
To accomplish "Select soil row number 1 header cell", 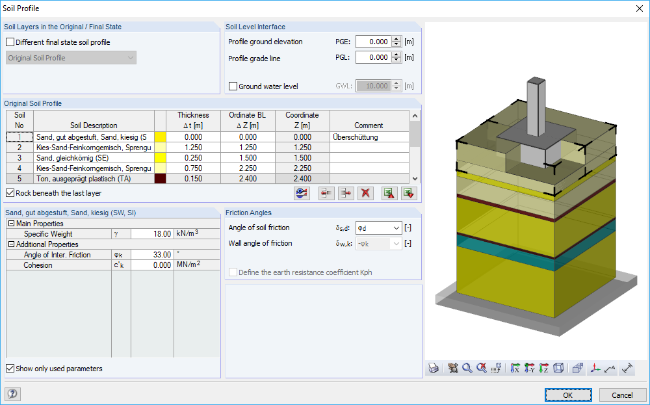I will 19,137.
